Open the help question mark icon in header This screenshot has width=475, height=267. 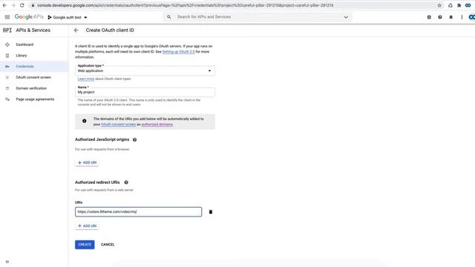(x=440, y=17)
